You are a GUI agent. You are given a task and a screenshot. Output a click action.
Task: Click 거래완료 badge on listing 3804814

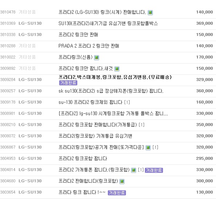click(x=154, y=170)
